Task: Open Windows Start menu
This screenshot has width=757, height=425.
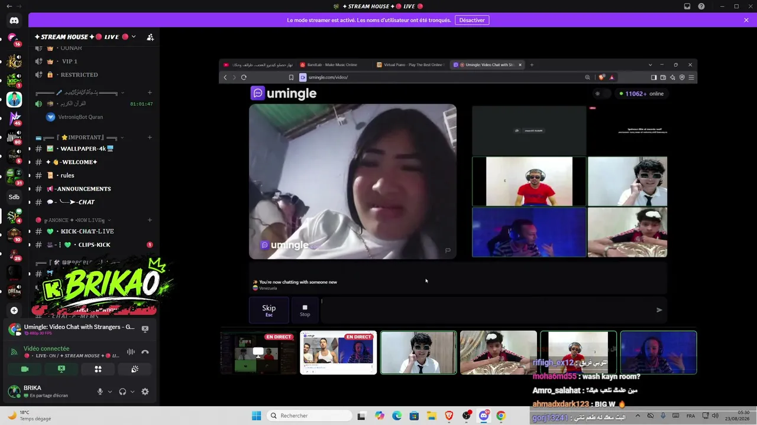Action: coord(256,416)
